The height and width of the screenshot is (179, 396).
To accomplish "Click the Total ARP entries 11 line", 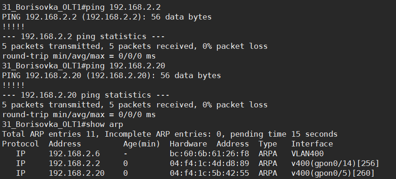I will [170, 134].
